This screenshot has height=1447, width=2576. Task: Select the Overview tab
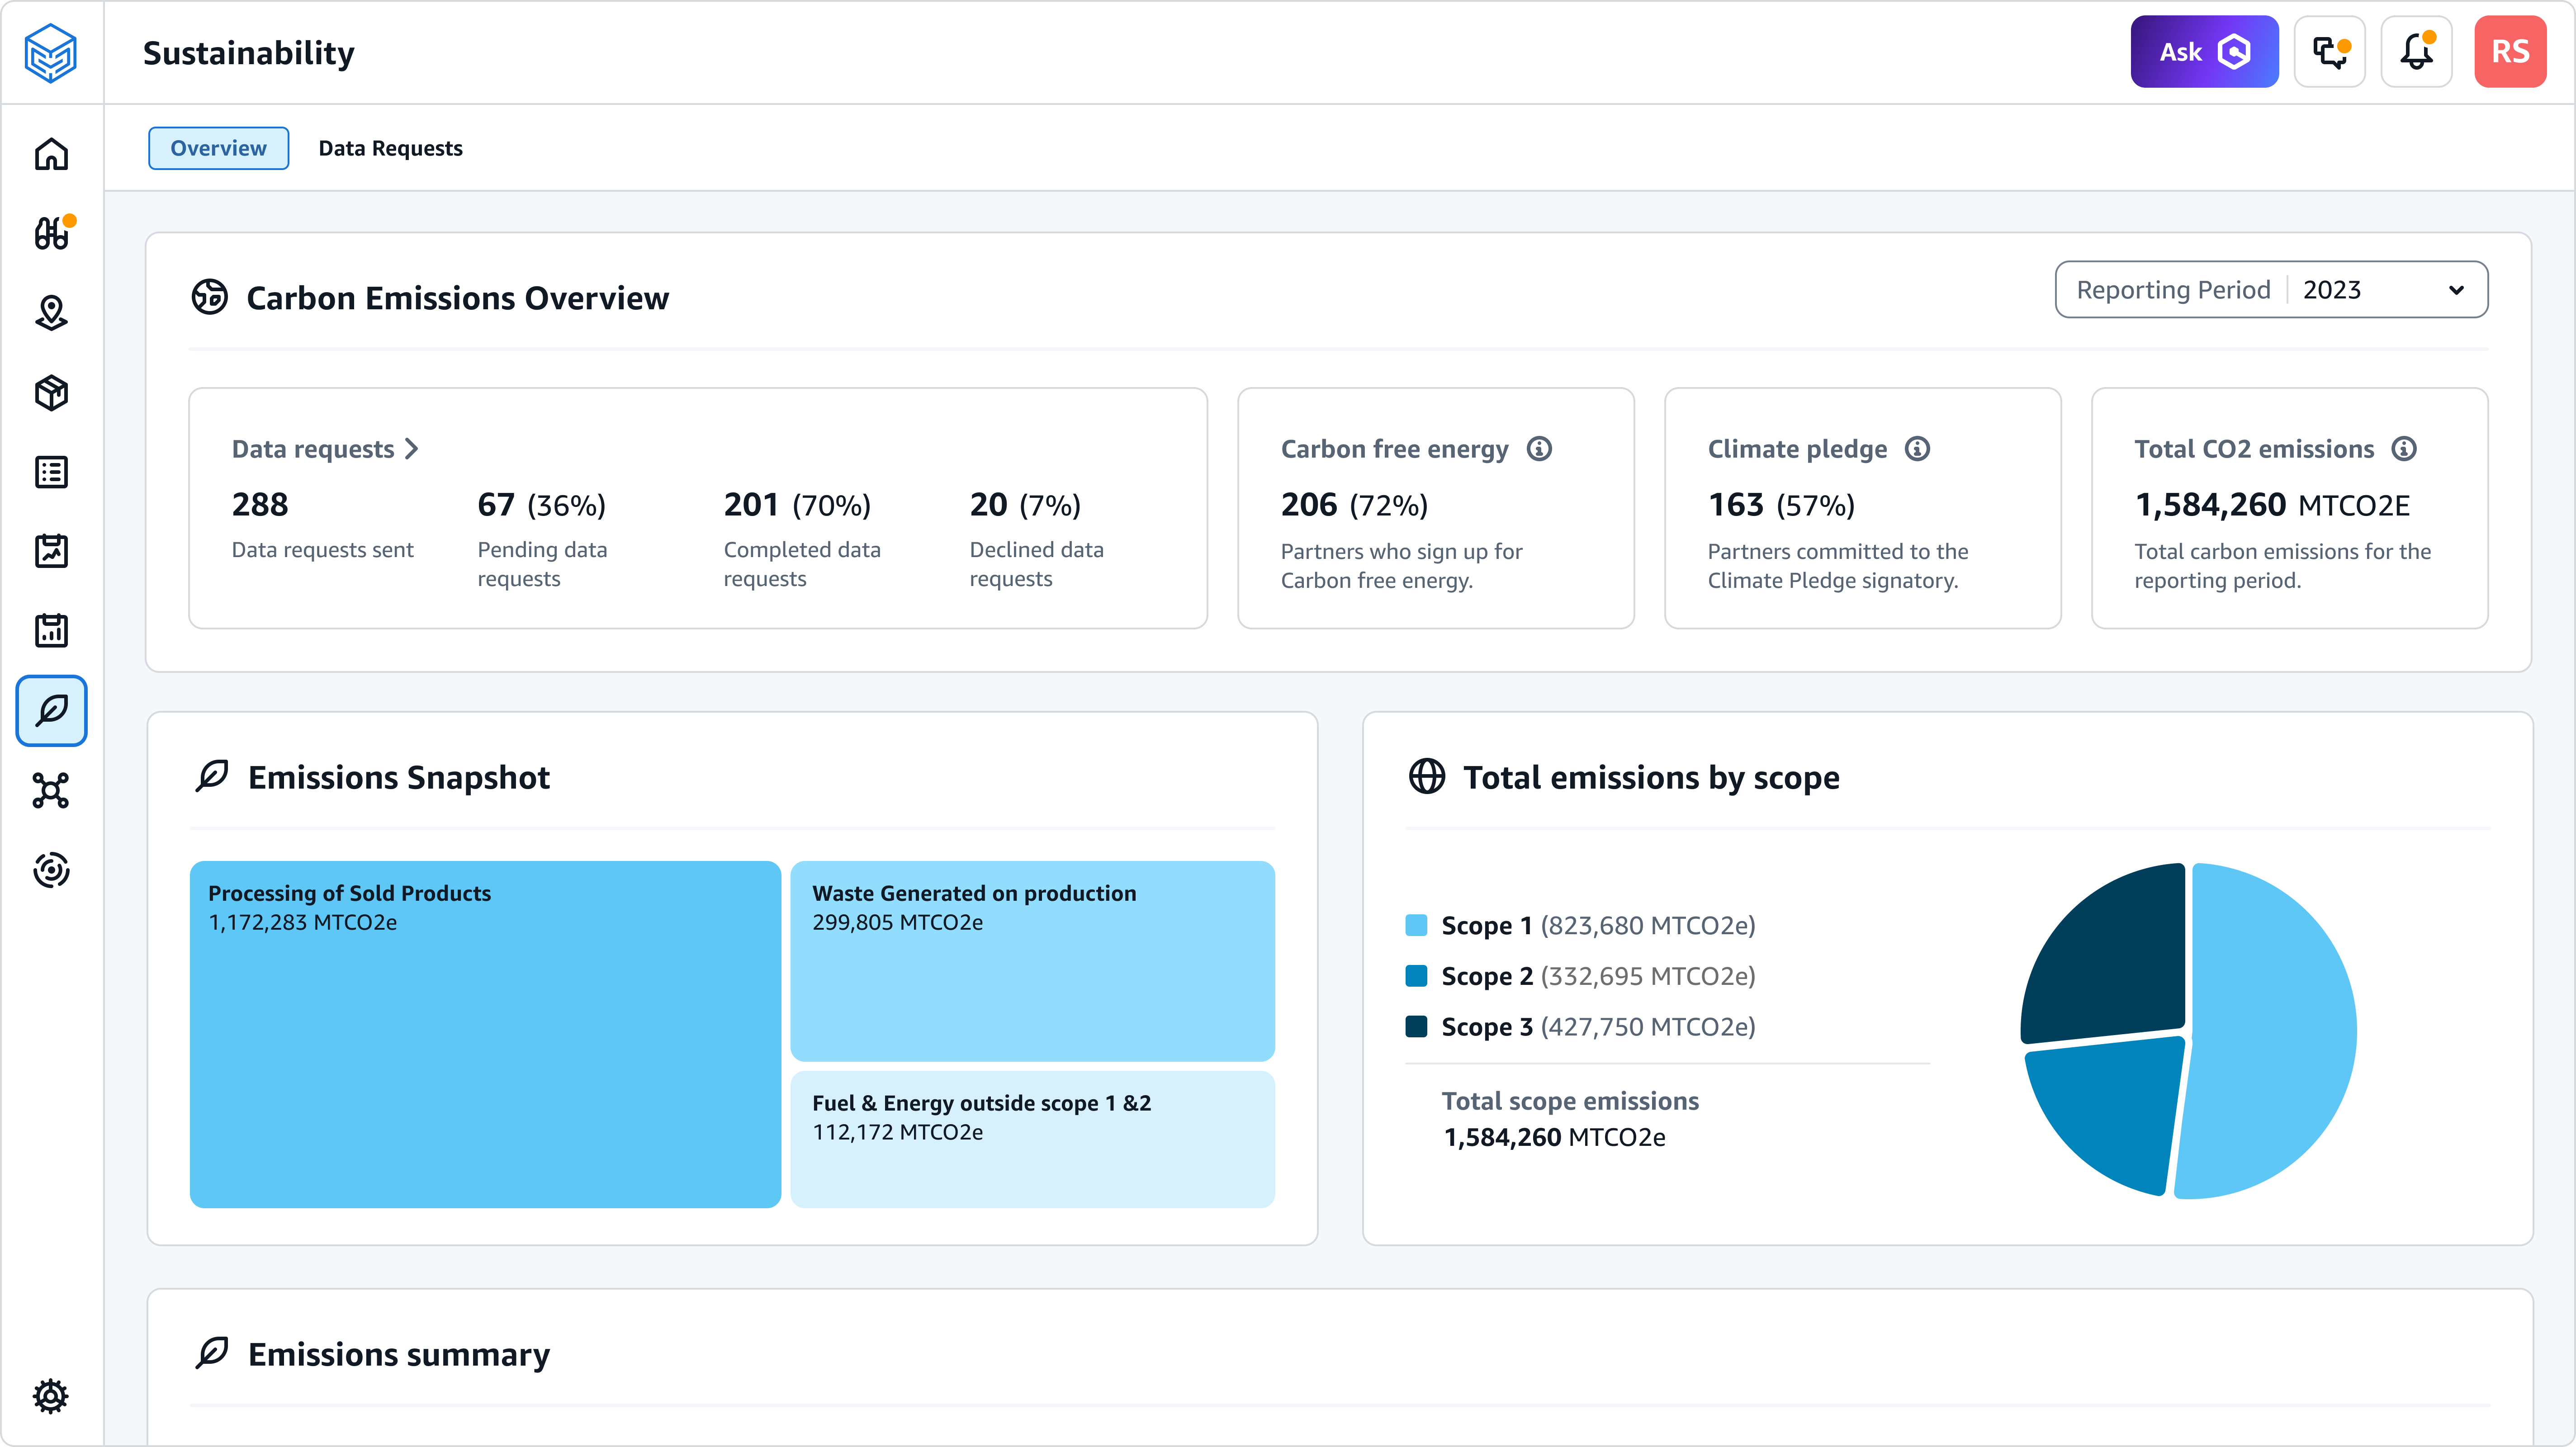coord(216,147)
